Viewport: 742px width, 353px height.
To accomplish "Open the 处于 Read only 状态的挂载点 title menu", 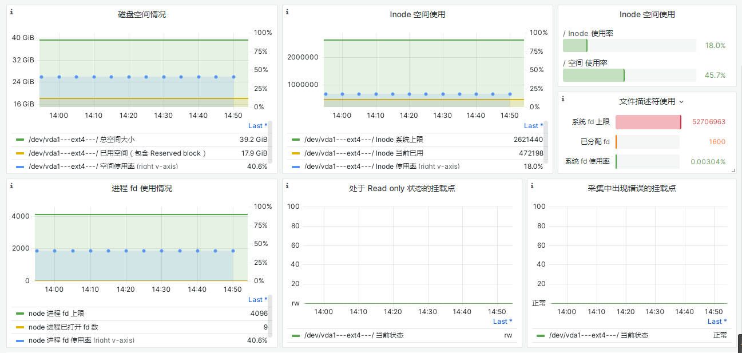I will [x=402, y=188].
